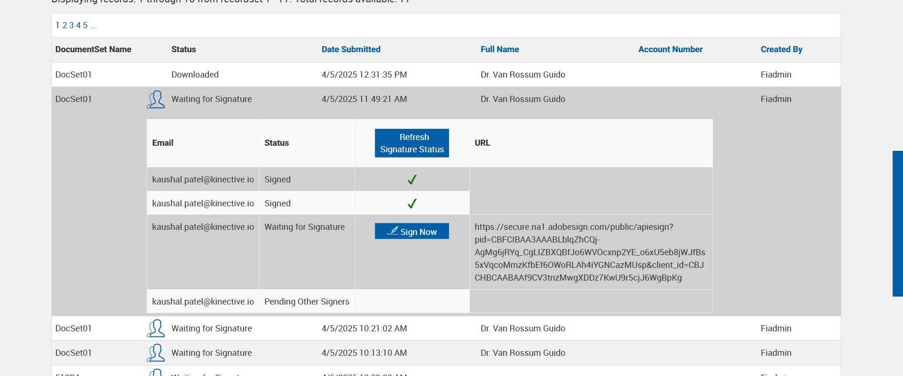The height and width of the screenshot is (376, 903).
Task: Navigate to page 5 of records
Action: [85, 25]
